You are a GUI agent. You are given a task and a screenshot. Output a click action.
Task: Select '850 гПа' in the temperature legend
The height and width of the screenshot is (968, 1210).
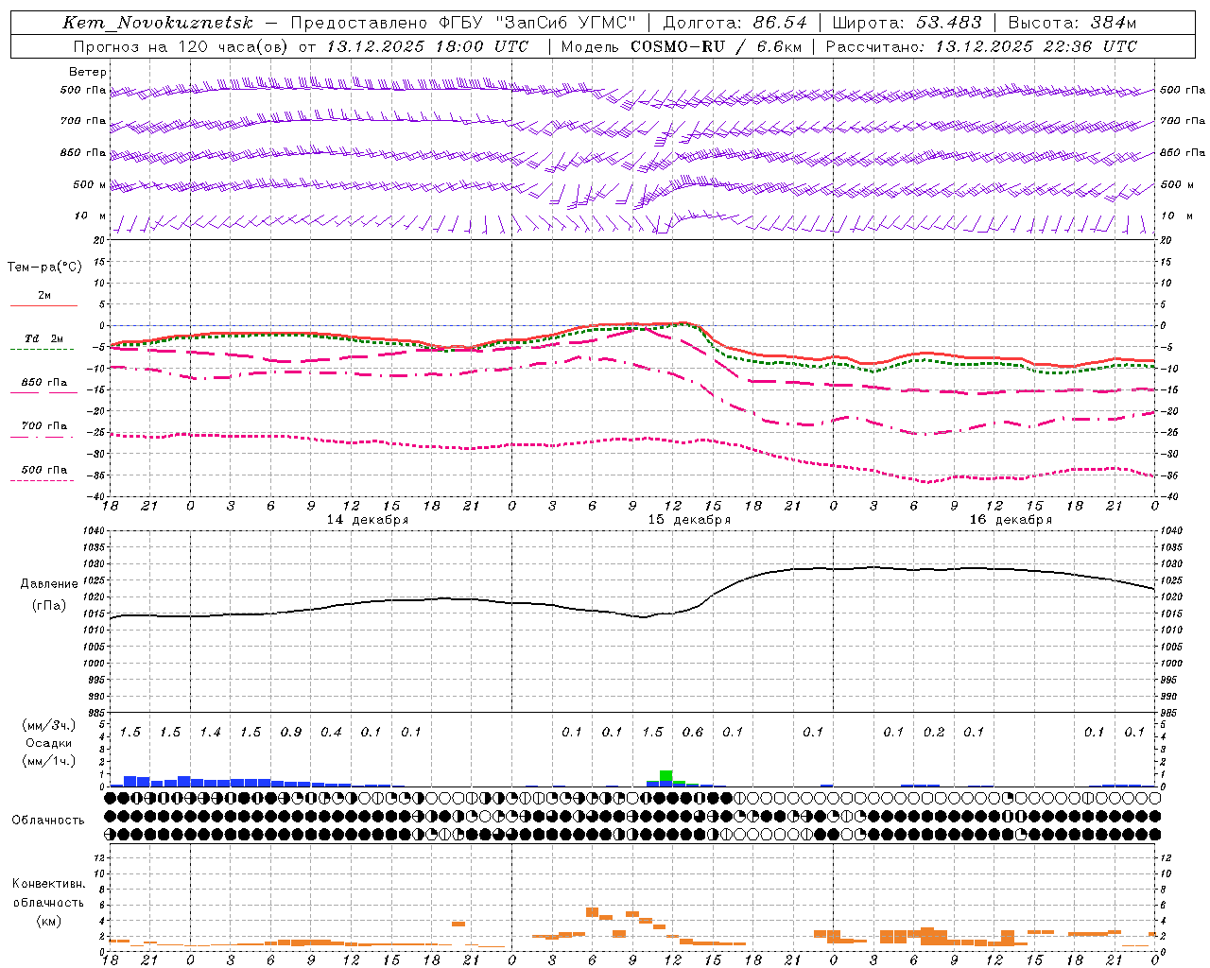pyautogui.click(x=43, y=383)
